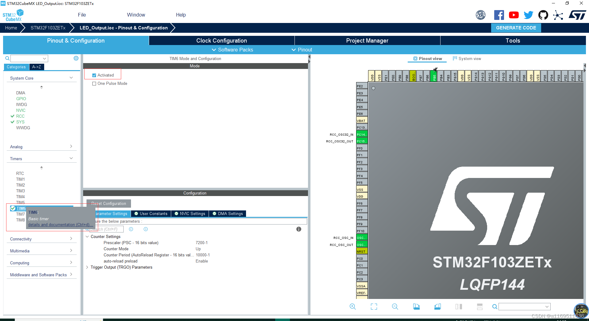This screenshot has width=589, height=321.
Task: Click the vertical split view icon
Action: click(x=459, y=307)
